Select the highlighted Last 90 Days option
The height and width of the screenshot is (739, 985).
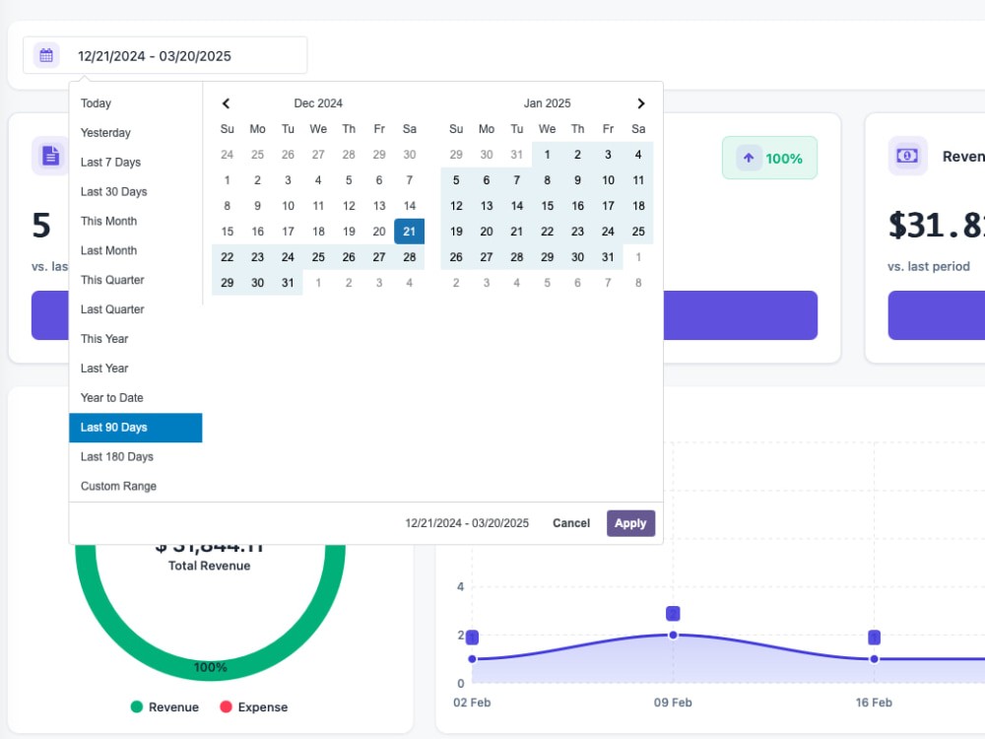tap(136, 428)
